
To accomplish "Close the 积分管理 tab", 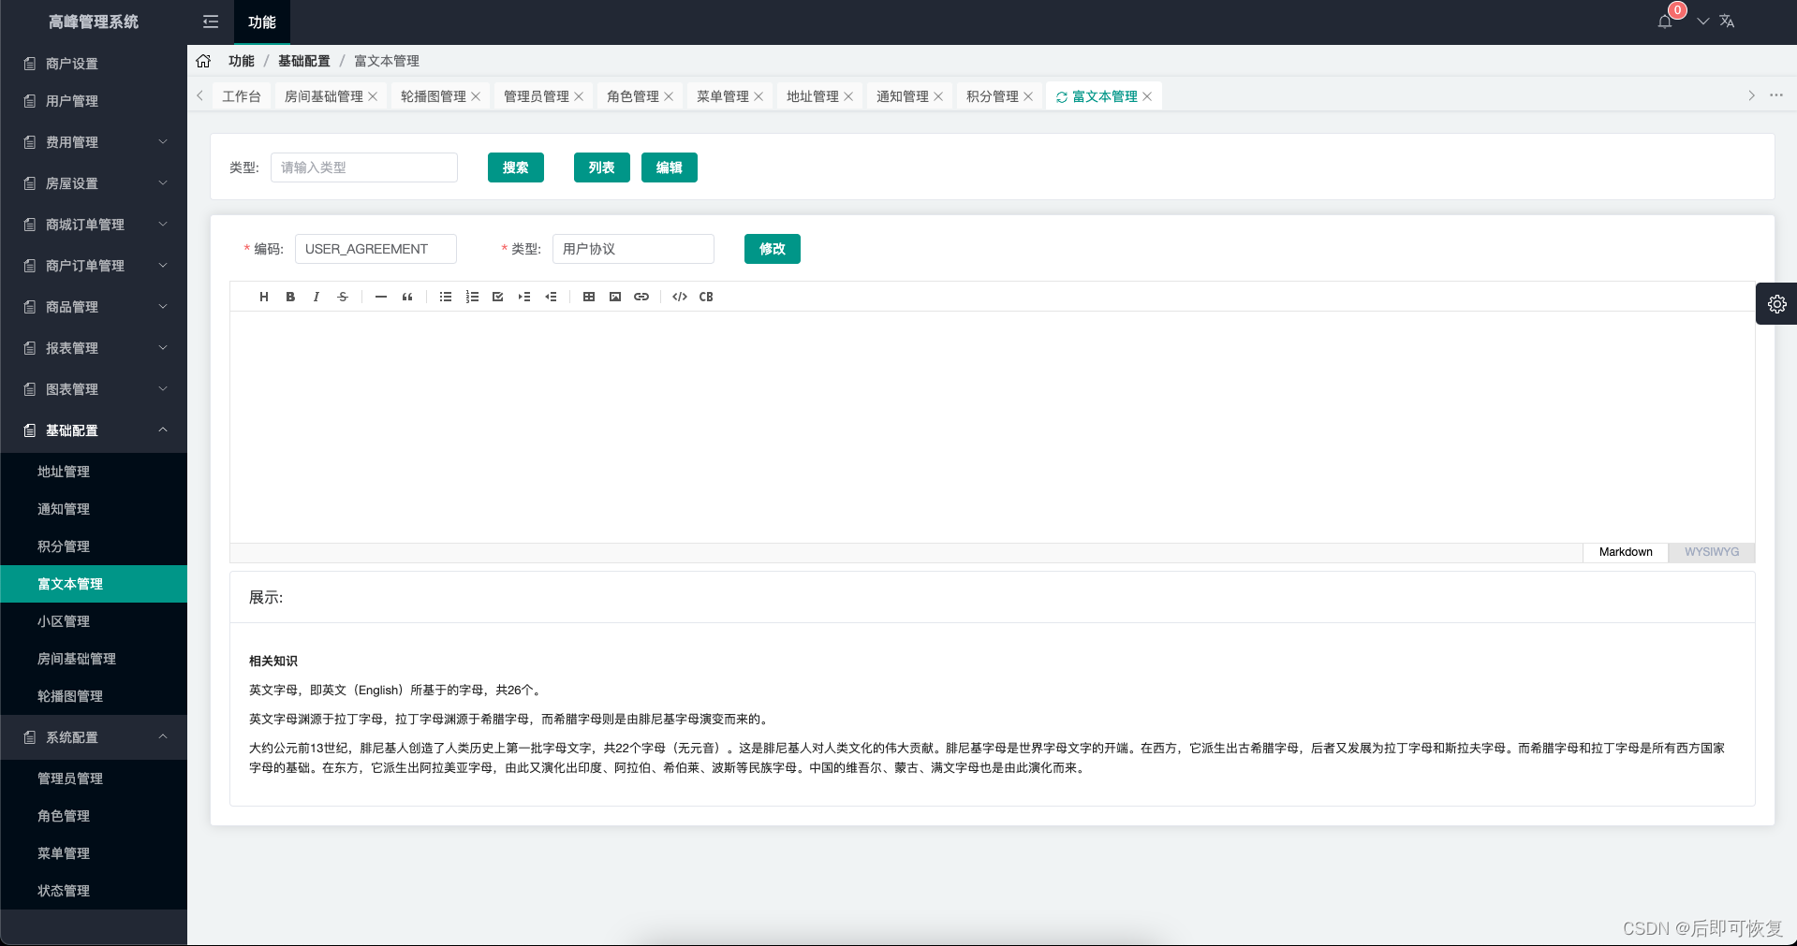I will pos(1028,96).
